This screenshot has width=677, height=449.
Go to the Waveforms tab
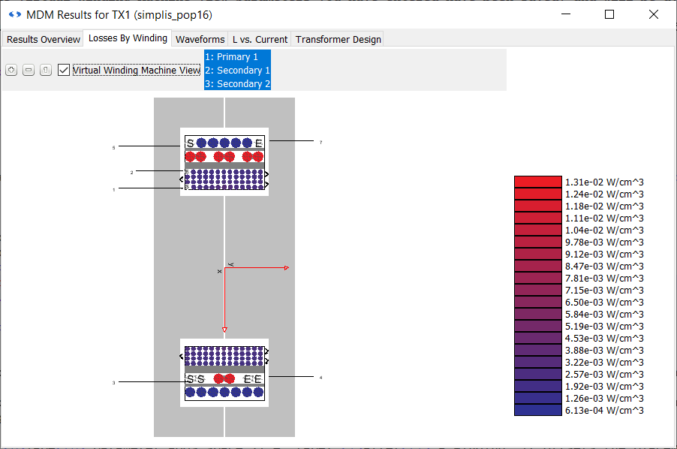point(200,39)
